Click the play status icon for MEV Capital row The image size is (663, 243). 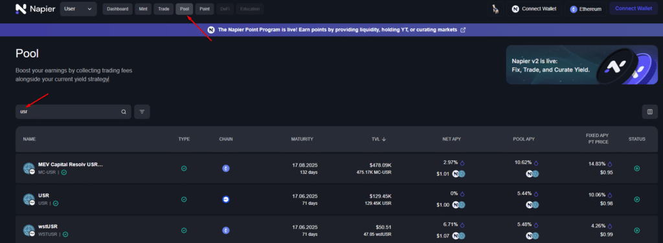tap(637, 168)
